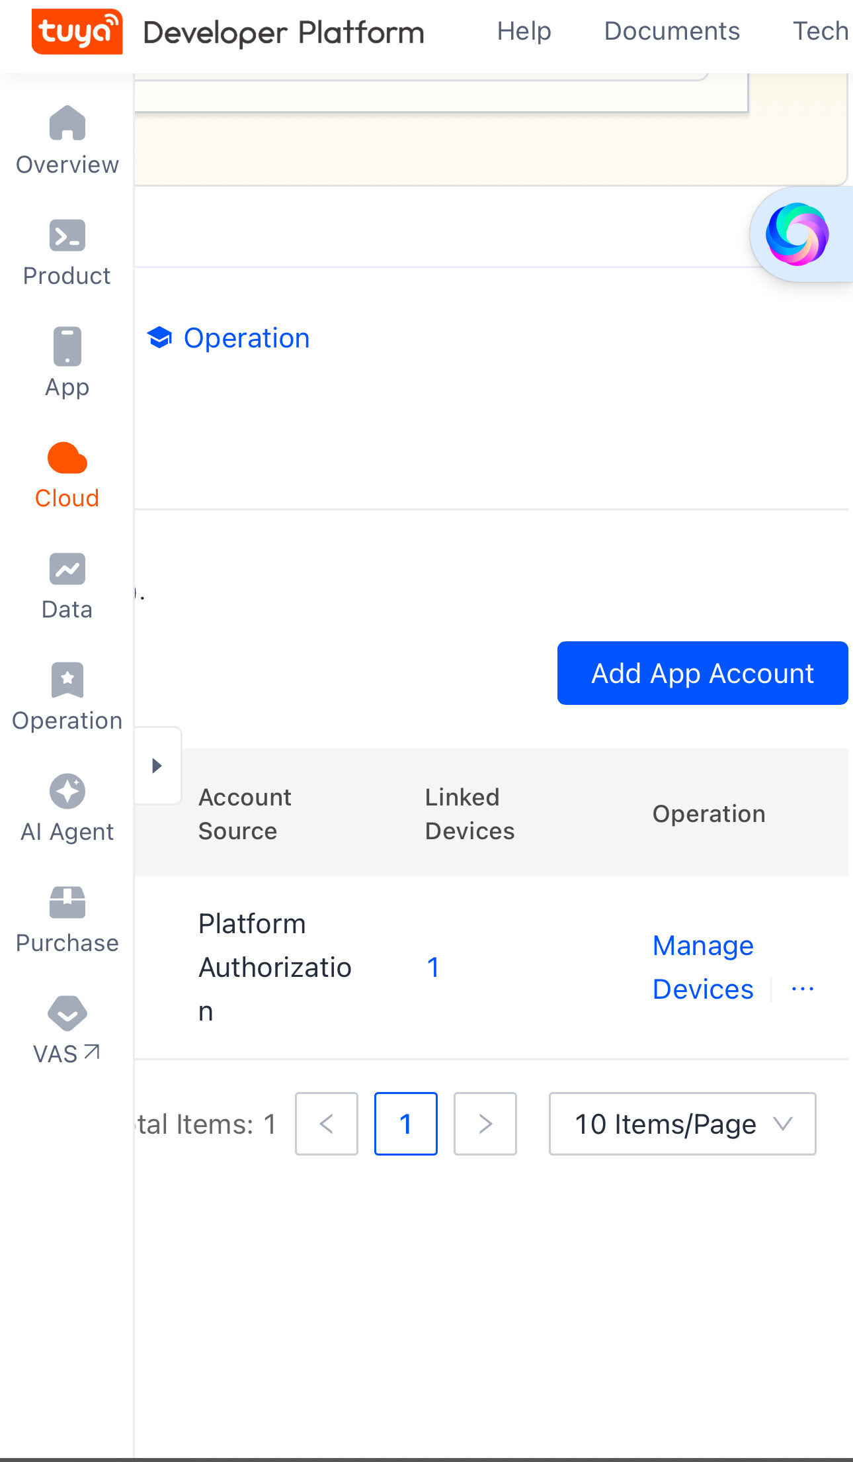Open the 10 Items/Page dropdown
Viewport: 853px width, 1462px height.
[x=682, y=1124]
